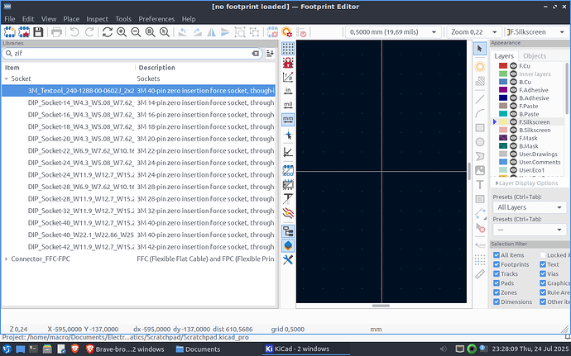Select 3M_Textool_240-1288 footprint row
Viewport: 571px width, 356px height.
point(138,91)
